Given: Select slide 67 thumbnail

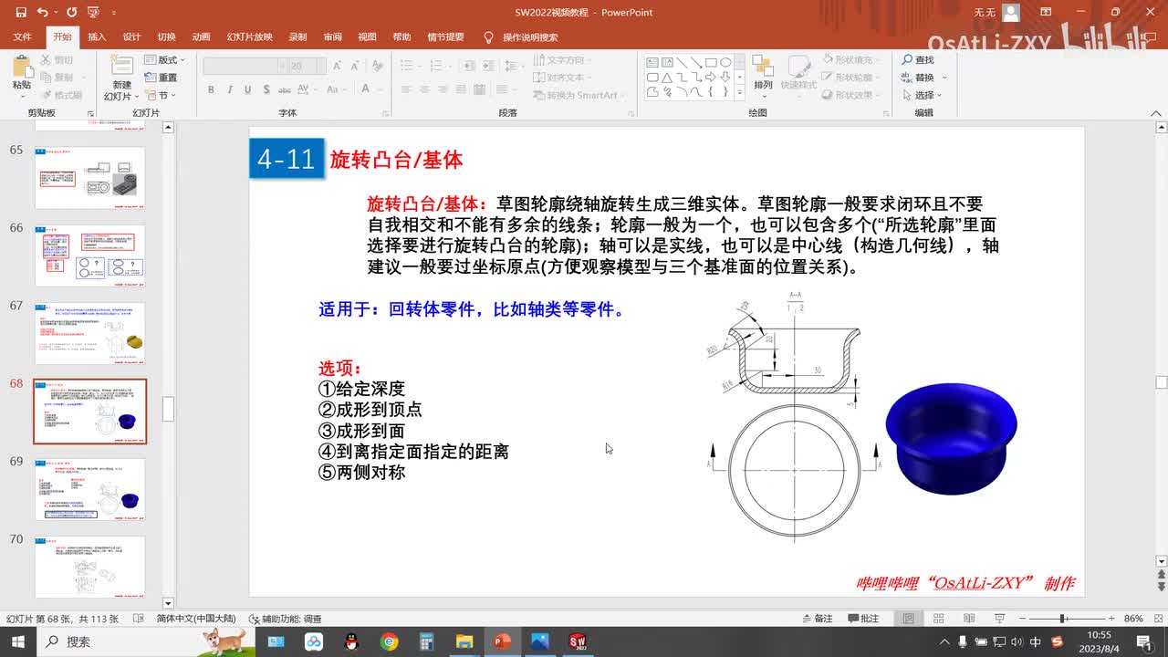Looking at the screenshot, I should (x=89, y=333).
